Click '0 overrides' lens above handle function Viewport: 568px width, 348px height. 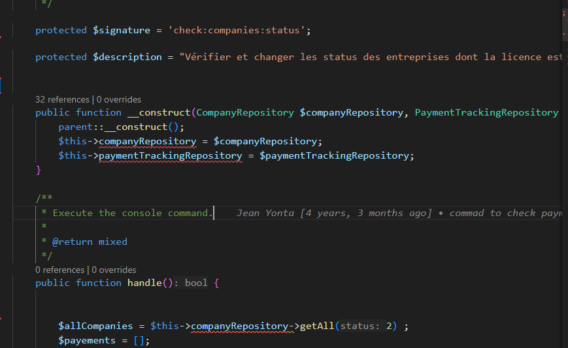click(x=114, y=270)
